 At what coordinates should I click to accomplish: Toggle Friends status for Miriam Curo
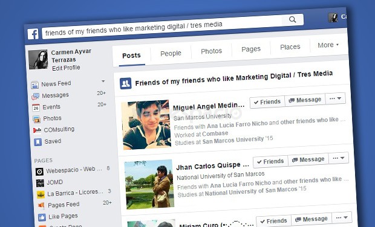[x=273, y=221]
